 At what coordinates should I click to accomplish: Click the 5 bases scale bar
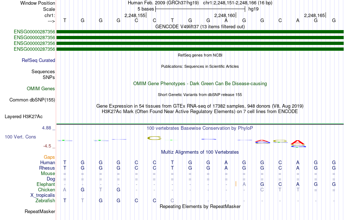200,9
